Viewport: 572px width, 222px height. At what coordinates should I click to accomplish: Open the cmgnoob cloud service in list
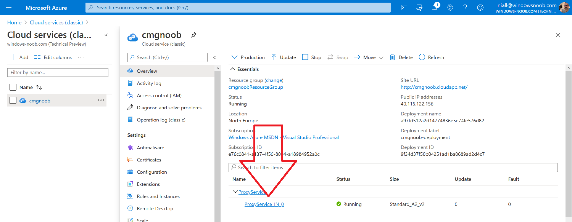pos(40,101)
